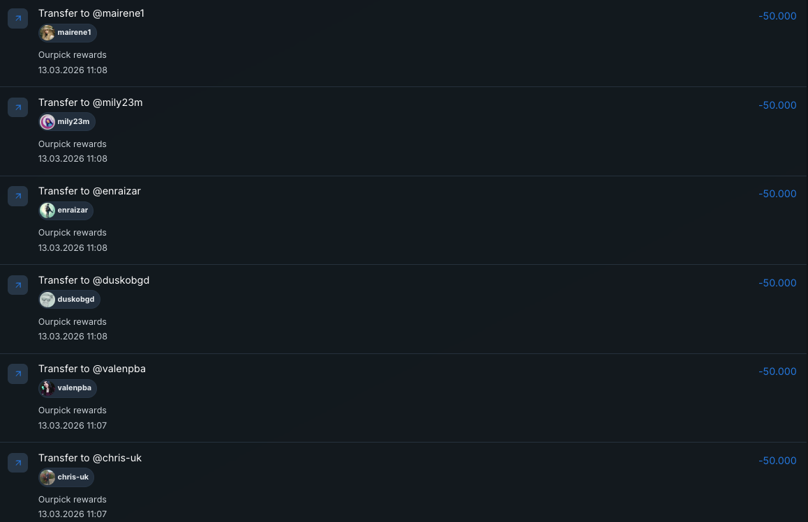Click the "Transfer to @duskobgd" title

[93, 280]
